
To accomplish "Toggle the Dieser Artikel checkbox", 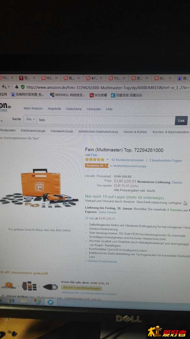I will (x=3, y=296).
